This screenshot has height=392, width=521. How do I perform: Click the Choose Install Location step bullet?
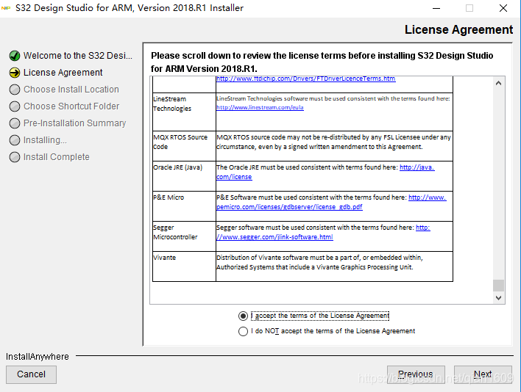[x=14, y=90]
